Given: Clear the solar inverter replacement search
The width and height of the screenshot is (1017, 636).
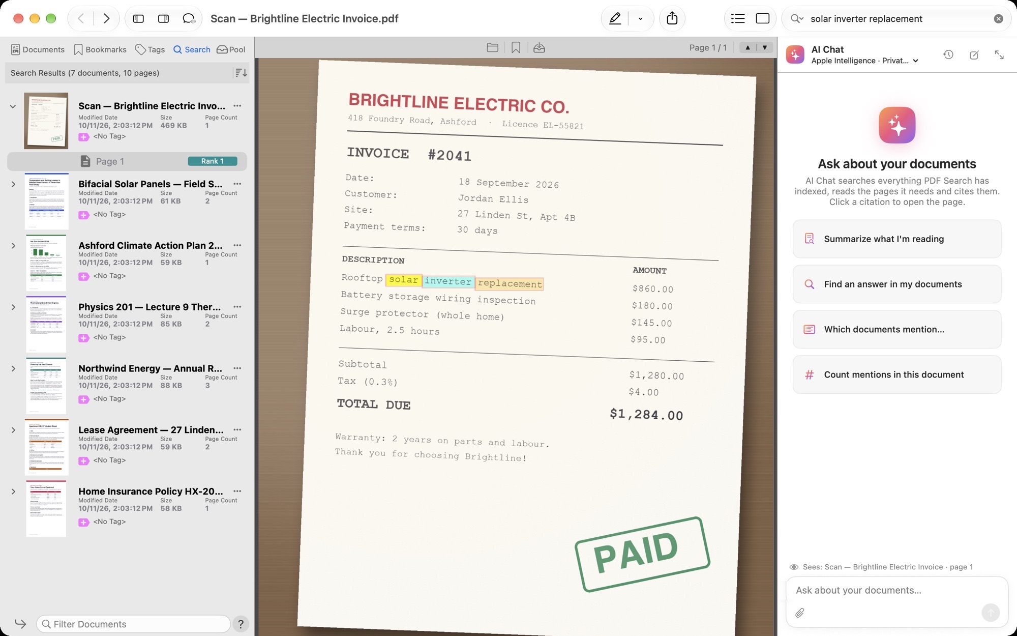Looking at the screenshot, I should (x=999, y=19).
